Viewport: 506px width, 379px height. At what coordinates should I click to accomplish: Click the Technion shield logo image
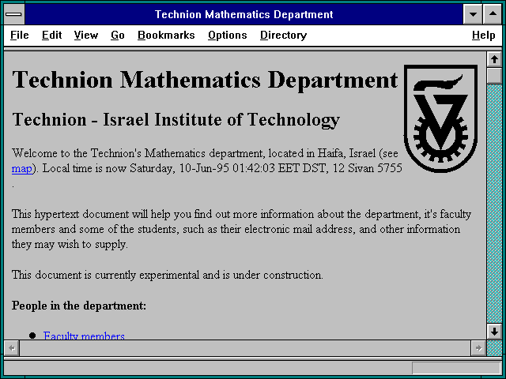pos(441,118)
